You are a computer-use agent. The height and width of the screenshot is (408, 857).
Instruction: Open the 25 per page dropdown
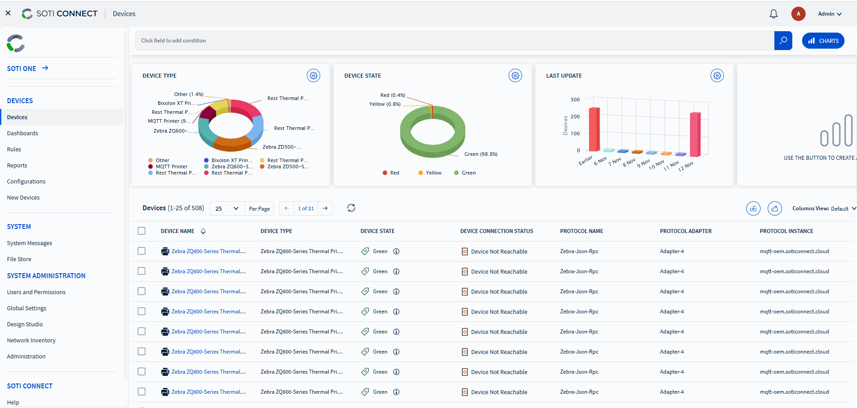click(x=227, y=208)
